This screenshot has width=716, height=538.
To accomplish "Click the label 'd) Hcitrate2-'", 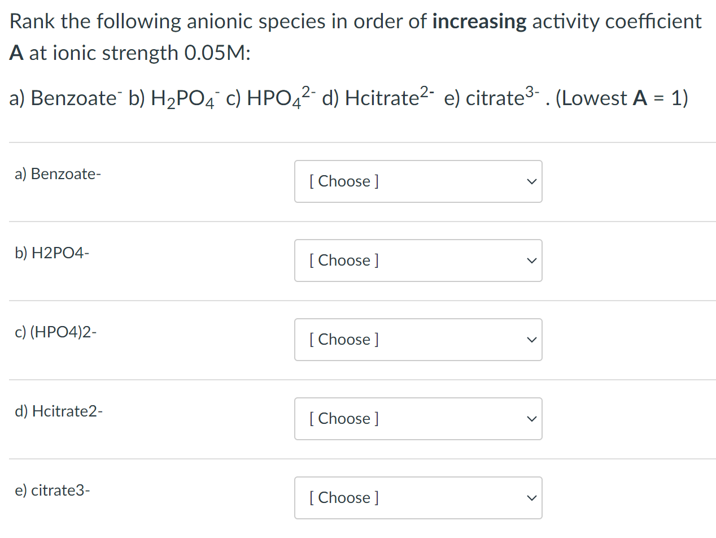I will [x=58, y=411].
